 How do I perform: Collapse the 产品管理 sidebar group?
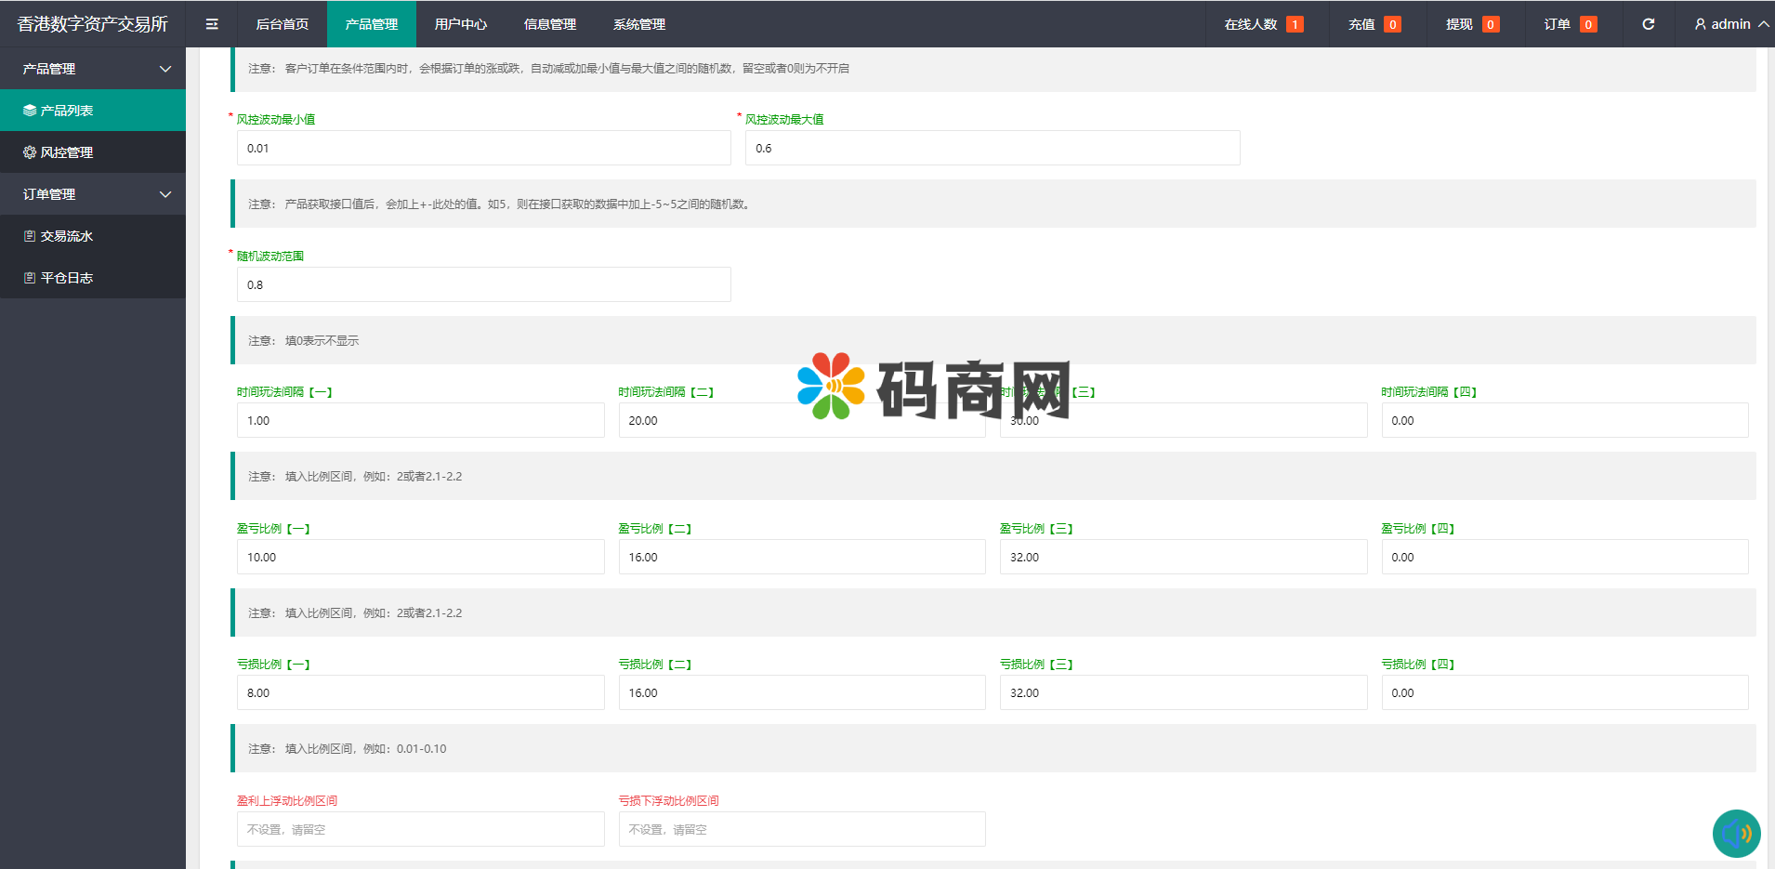click(165, 69)
